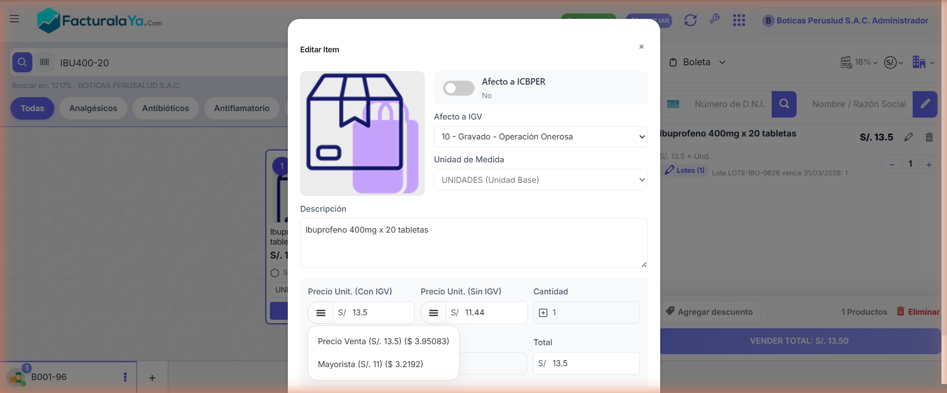Open price list menu for Sin IGV
Screen dimensions: 947x393
coord(434,313)
